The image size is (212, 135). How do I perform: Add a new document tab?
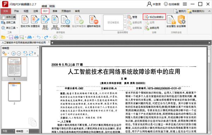[x=52, y=43]
